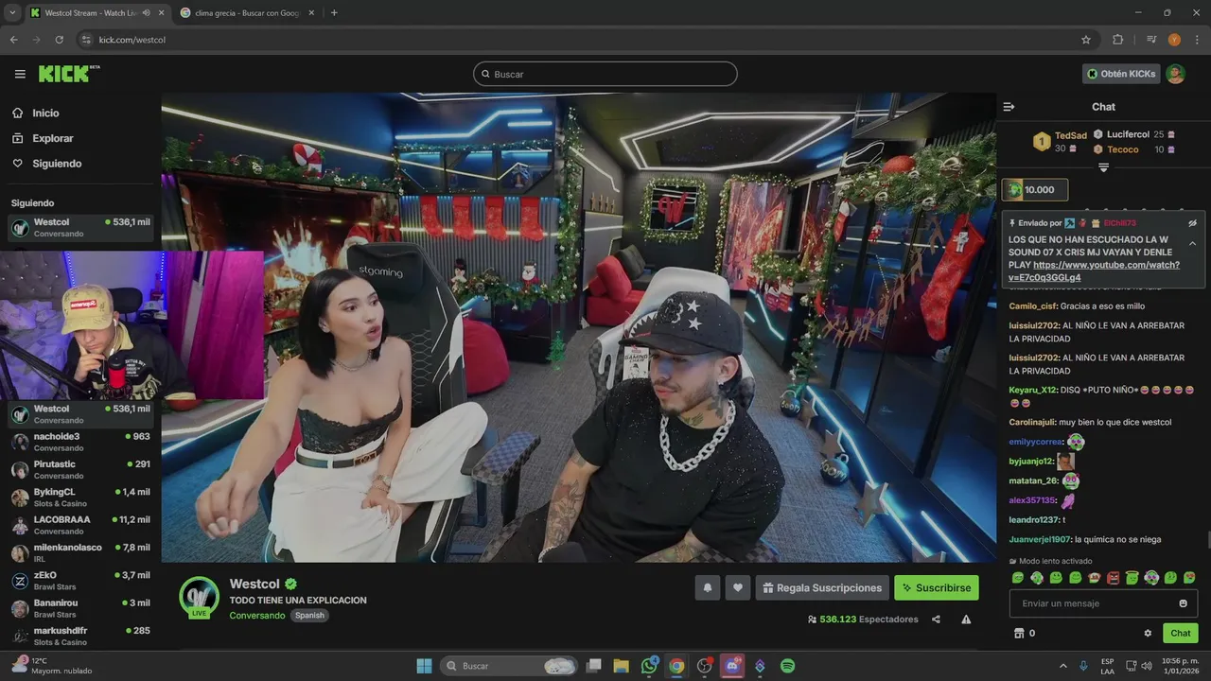Viewport: 1211px width, 681px height.
Task: Share the stream with the share icon
Action: (936, 620)
